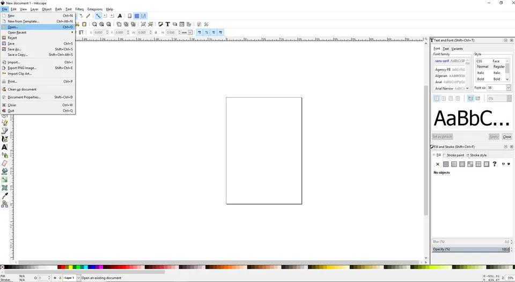
Task: Switch to the Stroke style tab
Action: click(476, 155)
